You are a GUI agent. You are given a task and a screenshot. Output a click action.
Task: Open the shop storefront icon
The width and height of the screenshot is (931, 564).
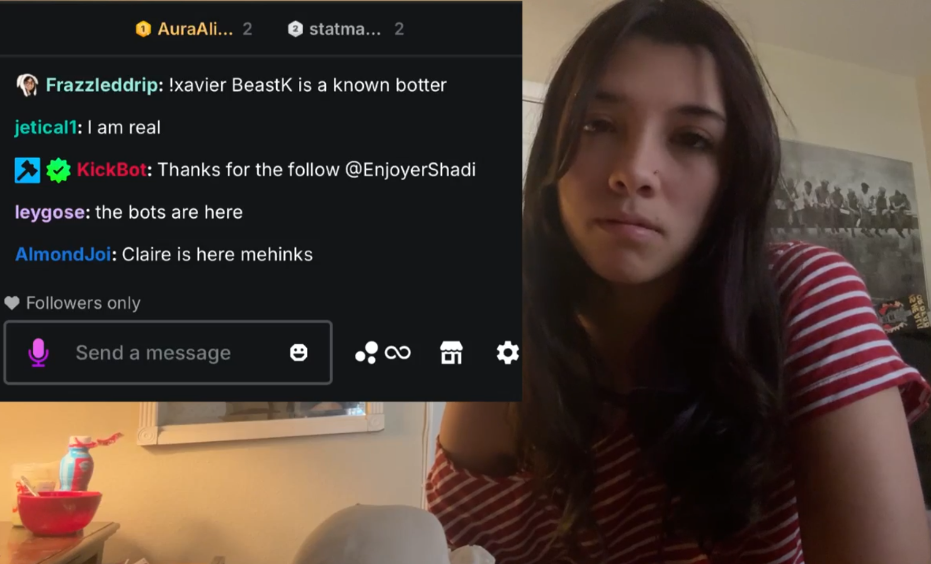point(451,353)
